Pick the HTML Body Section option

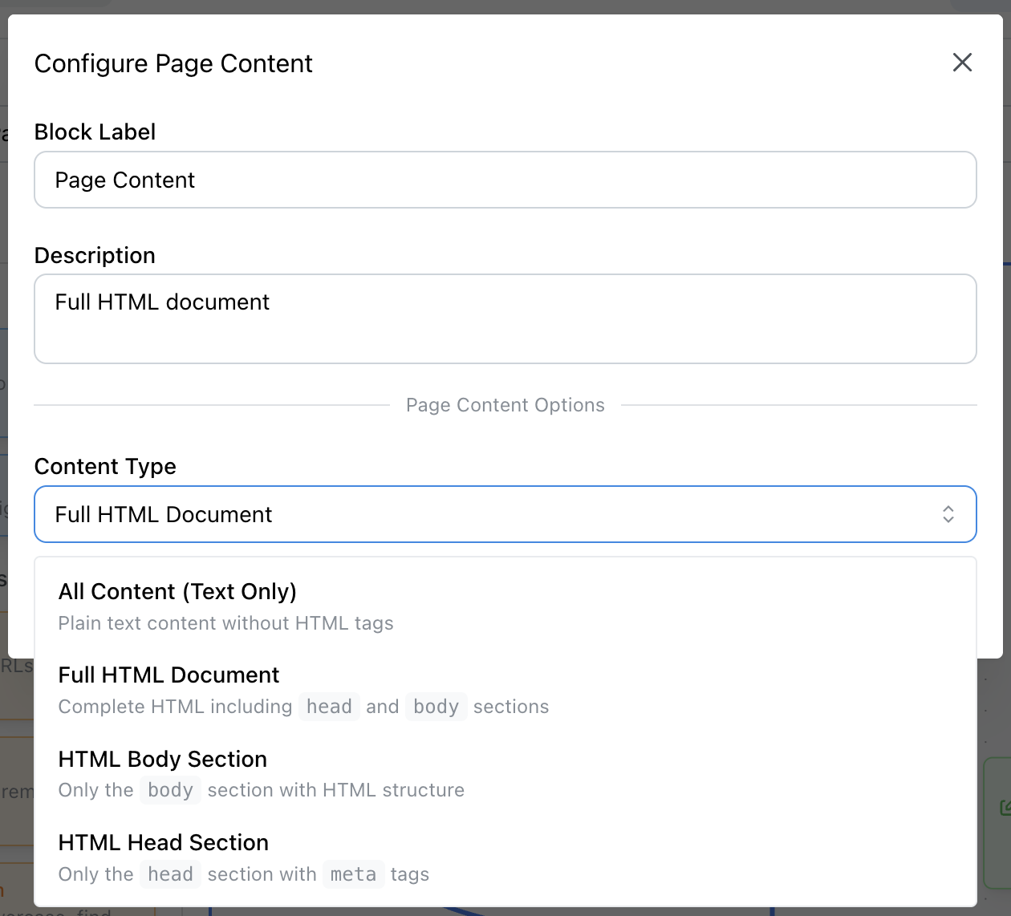point(163,759)
